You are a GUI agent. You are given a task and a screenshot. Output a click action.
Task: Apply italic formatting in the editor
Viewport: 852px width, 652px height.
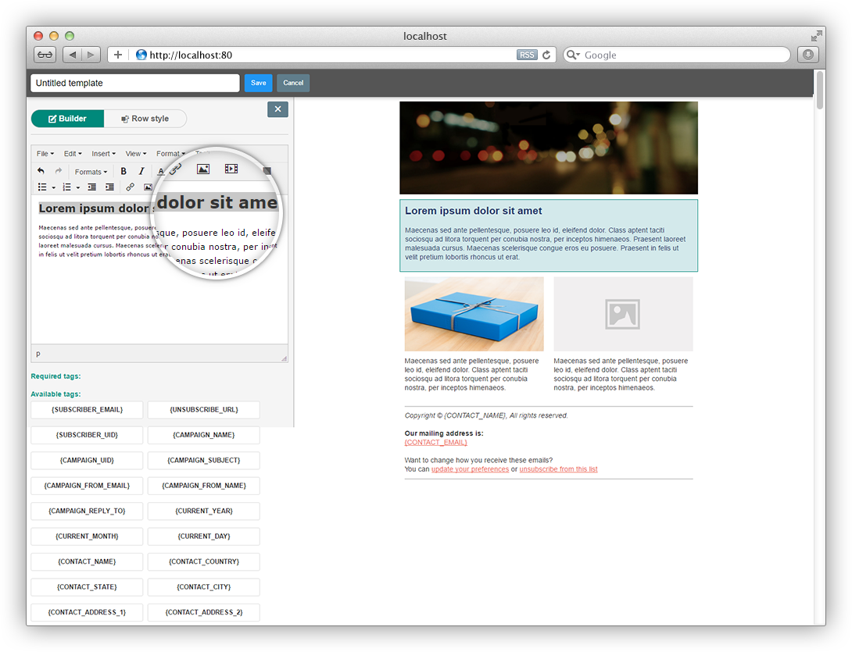pyautogui.click(x=141, y=170)
